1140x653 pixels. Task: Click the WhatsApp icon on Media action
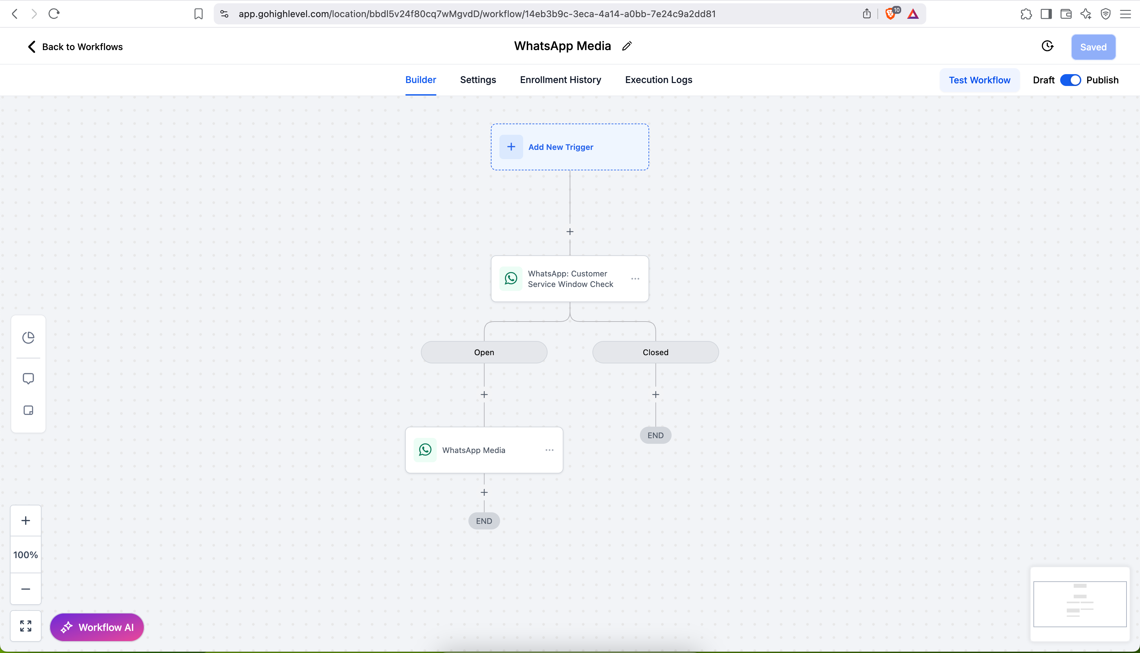pos(425,450)
